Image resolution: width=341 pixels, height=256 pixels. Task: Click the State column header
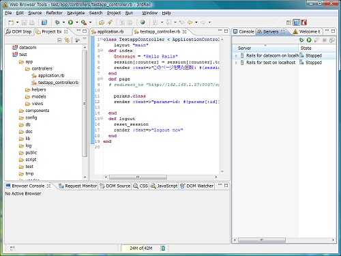317,48
